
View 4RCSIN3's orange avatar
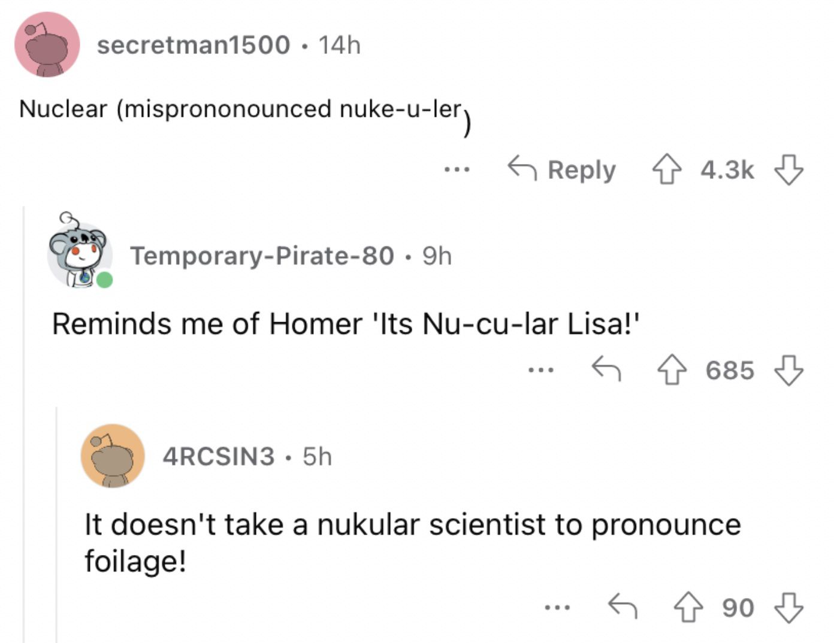[113, 456]
